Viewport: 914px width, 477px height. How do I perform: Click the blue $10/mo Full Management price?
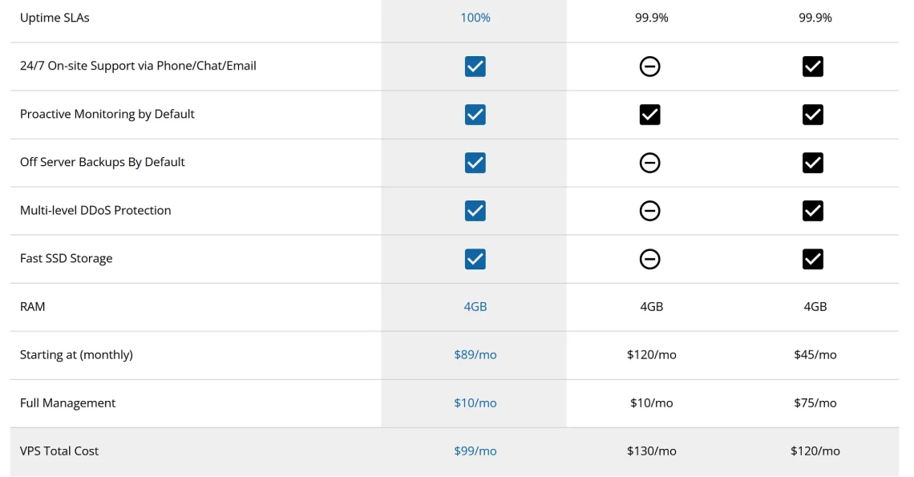475,403
